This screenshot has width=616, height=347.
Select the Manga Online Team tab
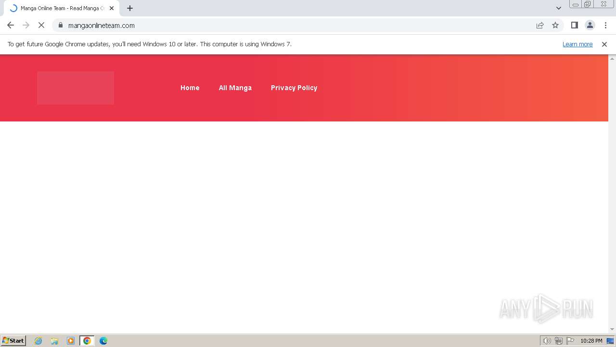[x=62, y=8]
